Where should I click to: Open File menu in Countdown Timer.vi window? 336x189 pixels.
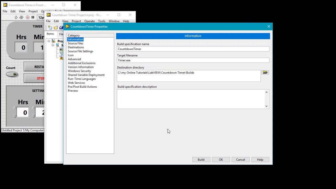tap(5, 11)
